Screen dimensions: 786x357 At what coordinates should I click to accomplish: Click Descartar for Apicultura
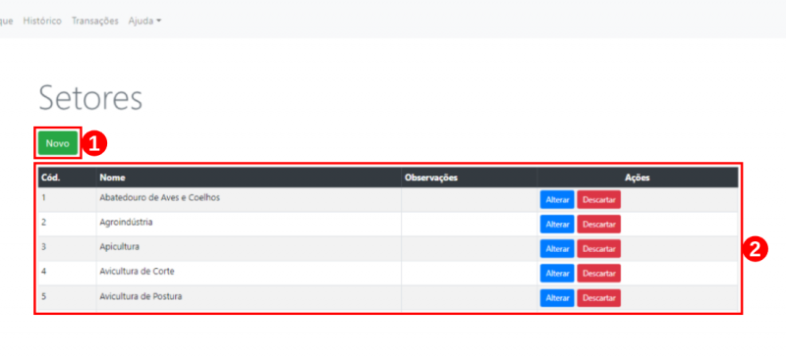pos(598,249)
